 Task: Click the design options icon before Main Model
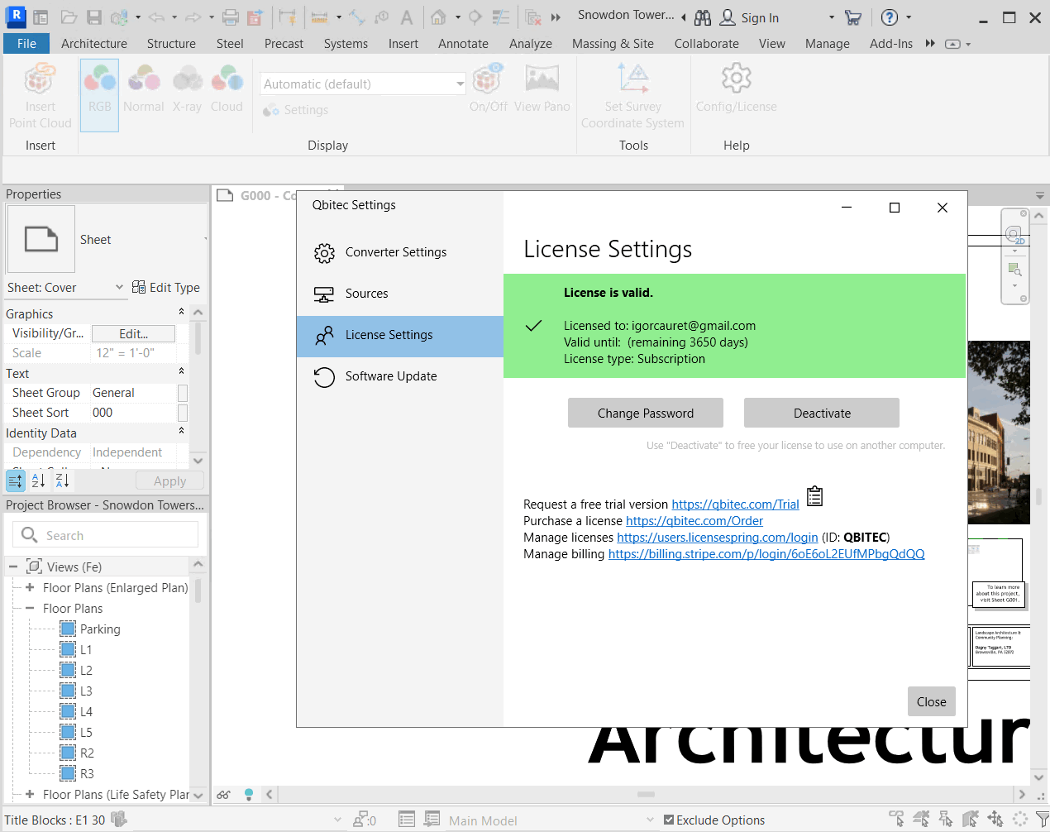(x=432, y=820)
